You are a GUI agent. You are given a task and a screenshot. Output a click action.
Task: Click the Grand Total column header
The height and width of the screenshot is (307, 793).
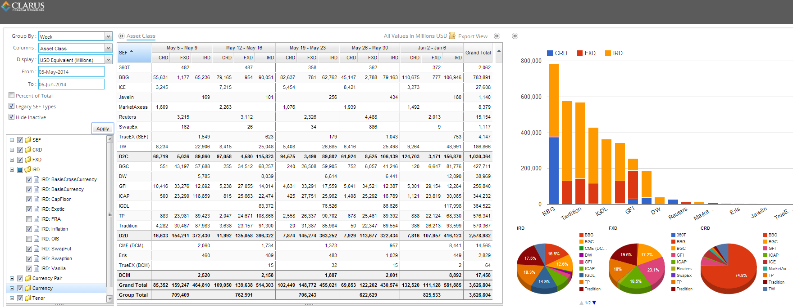point(478,53)
